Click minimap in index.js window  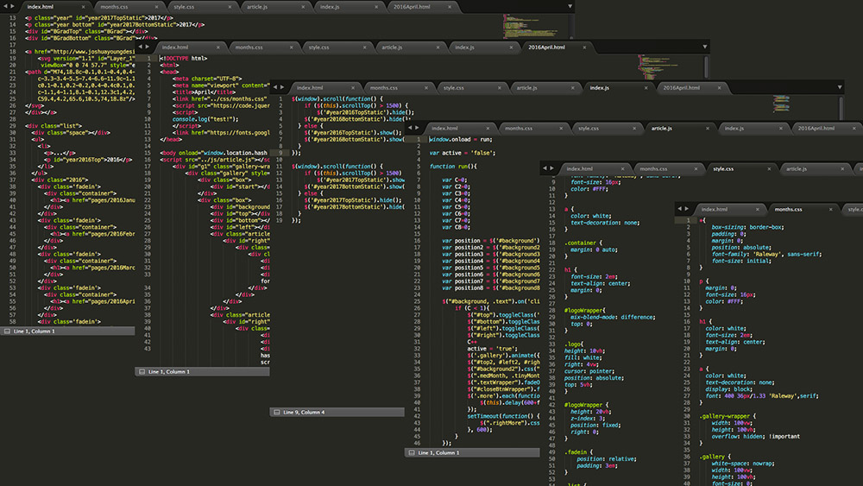point(782,103)
